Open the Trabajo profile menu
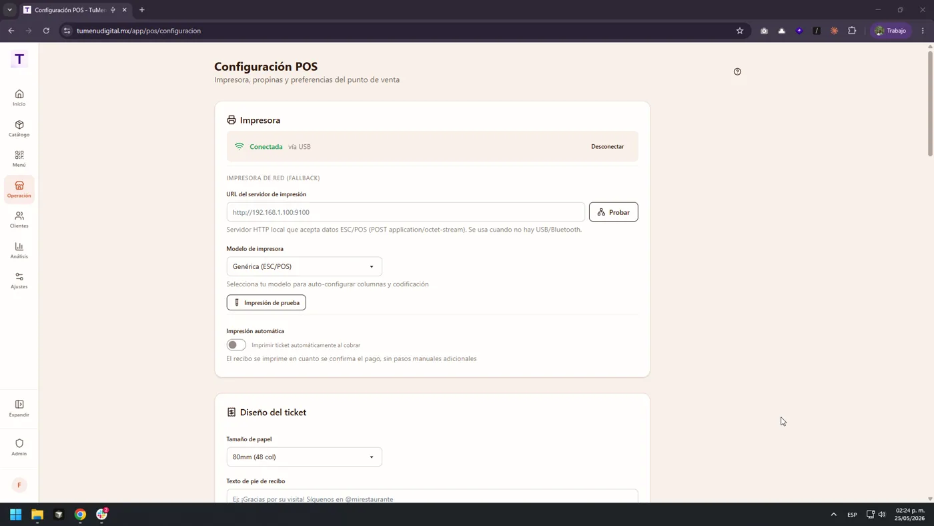 [891, 31]
